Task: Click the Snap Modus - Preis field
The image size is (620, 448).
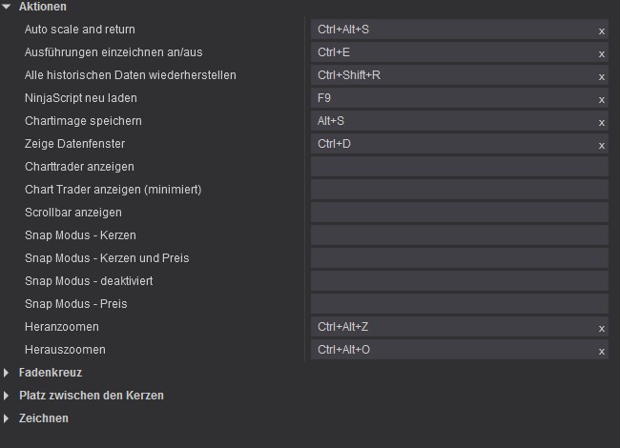Action: (x=459, y=304)
